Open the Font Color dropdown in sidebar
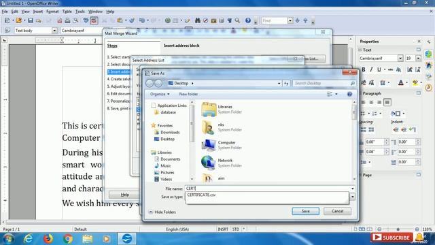This screenshot has height=245, width=435. [x=406, y=83]
